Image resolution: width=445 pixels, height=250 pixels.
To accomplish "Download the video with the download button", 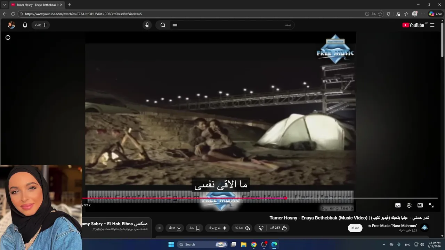I will coord(175,228).
